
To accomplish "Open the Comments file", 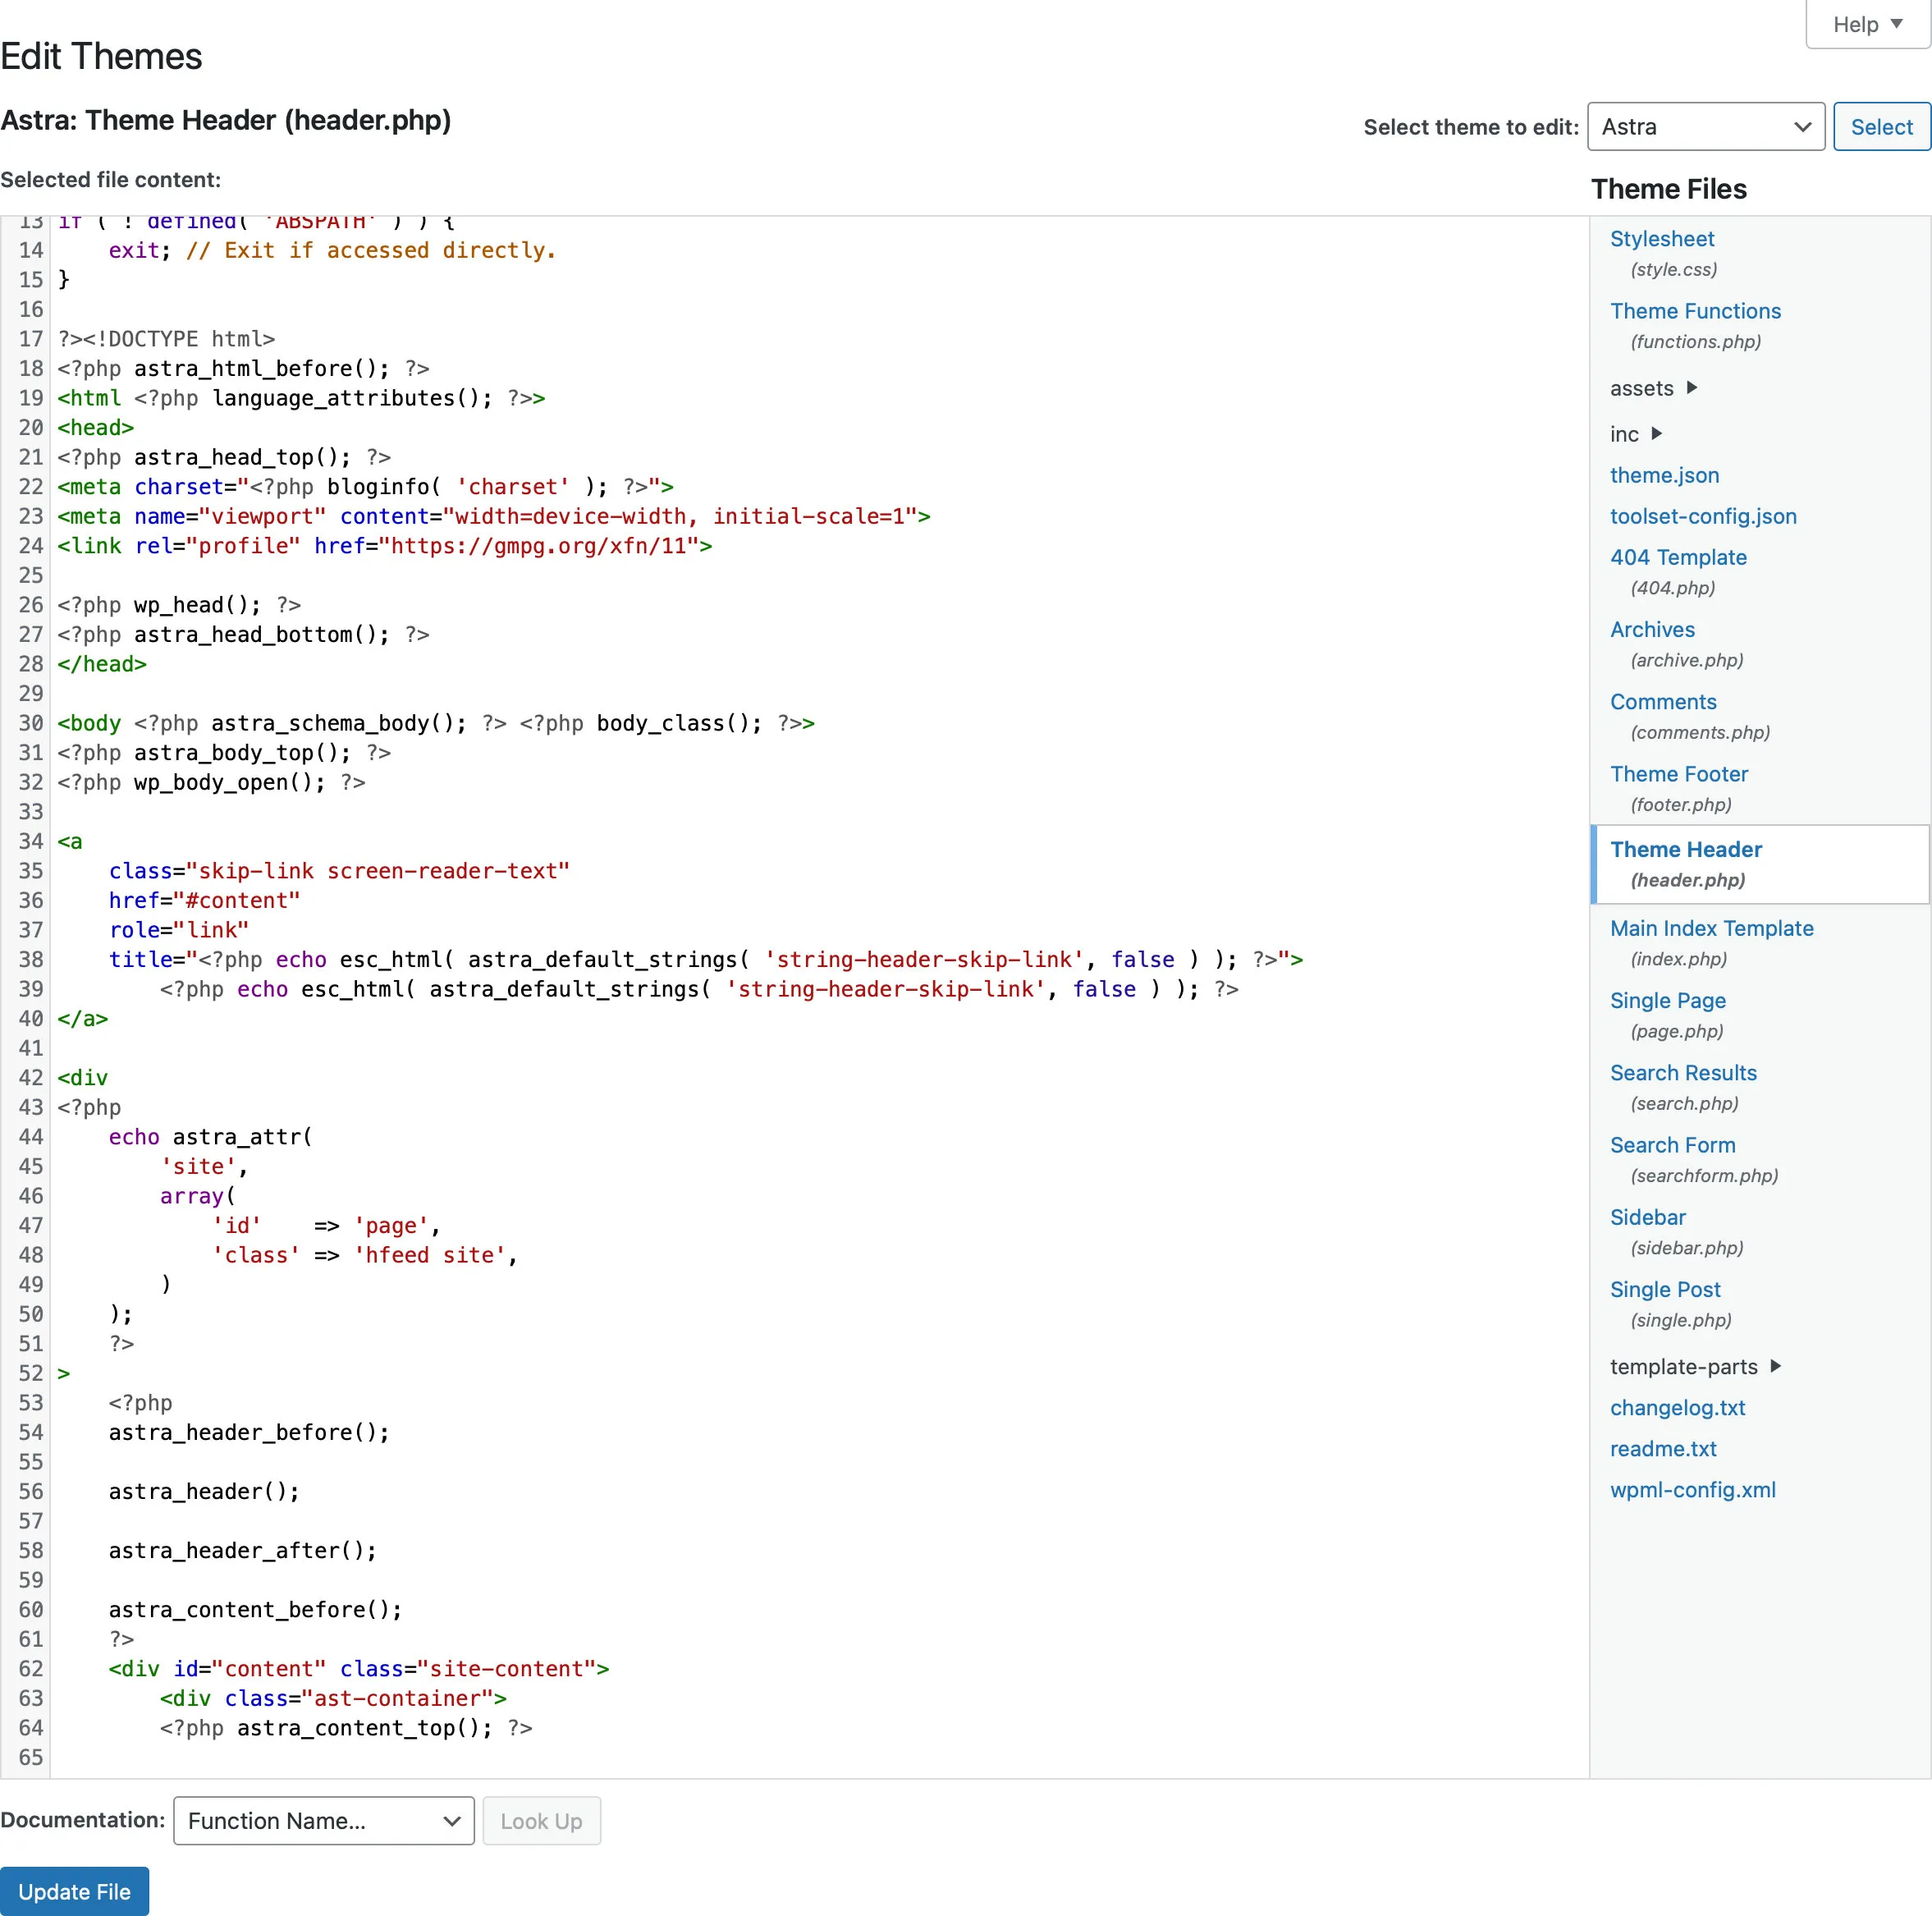I will click(x=1662, y=701).
